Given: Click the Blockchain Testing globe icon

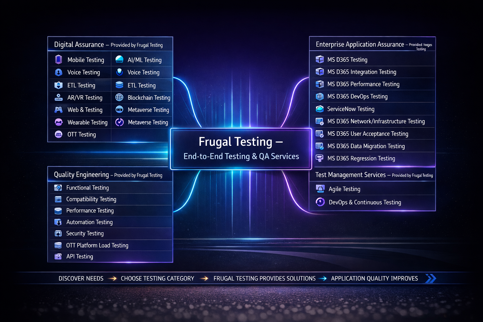Looking at the screenshot, I should [119, 97].
